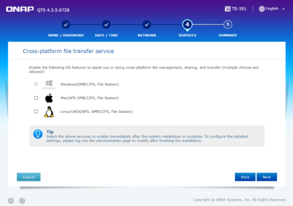Click the Apple Mac logo icon
This screenshot has width=293, height=206.
coord(49,98)
